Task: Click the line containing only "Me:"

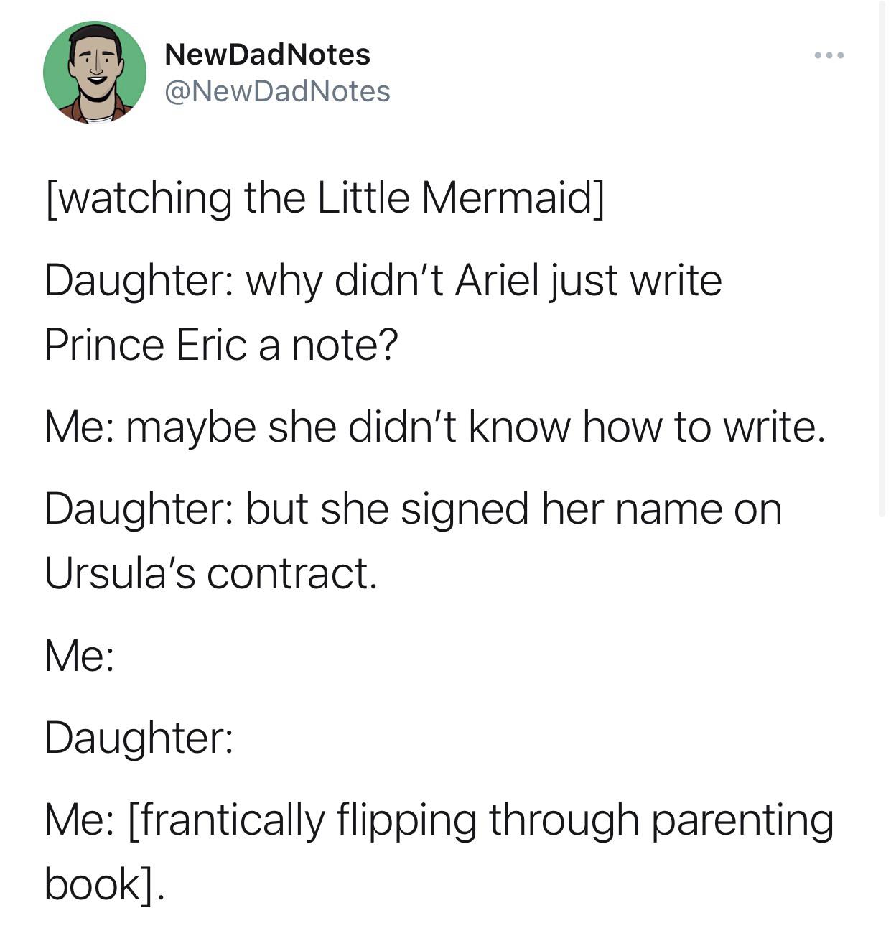Action: click(79, 656)
